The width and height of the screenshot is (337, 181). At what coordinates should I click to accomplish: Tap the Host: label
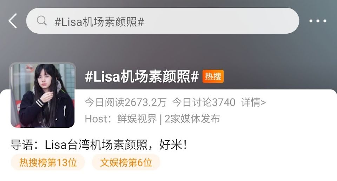click(98, 119)
